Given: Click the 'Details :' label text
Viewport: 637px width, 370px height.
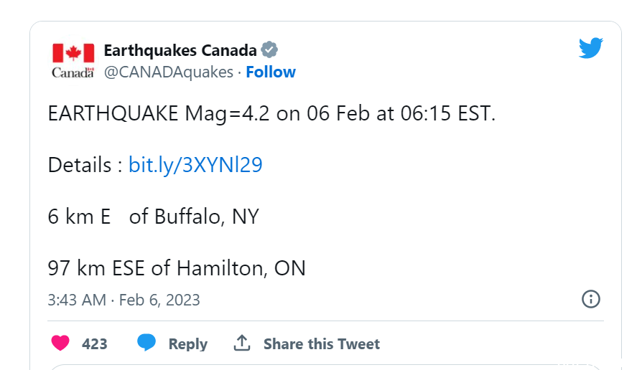Looking at the screenshot, I should pyautogui.click(x=85, y=165).
